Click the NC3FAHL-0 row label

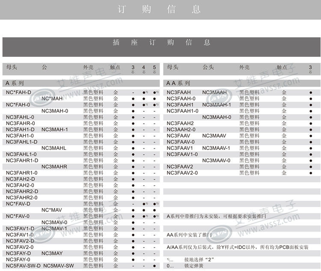tap(20, 117)
